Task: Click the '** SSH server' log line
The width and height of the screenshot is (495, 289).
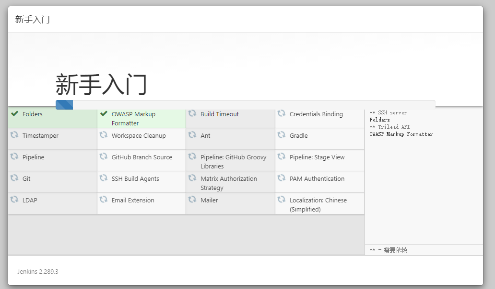Action: tap(388, 113)
